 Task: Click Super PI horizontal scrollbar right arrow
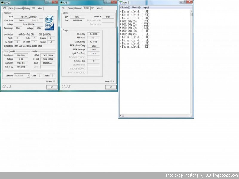pyautogui.click(x=189, y=115)
